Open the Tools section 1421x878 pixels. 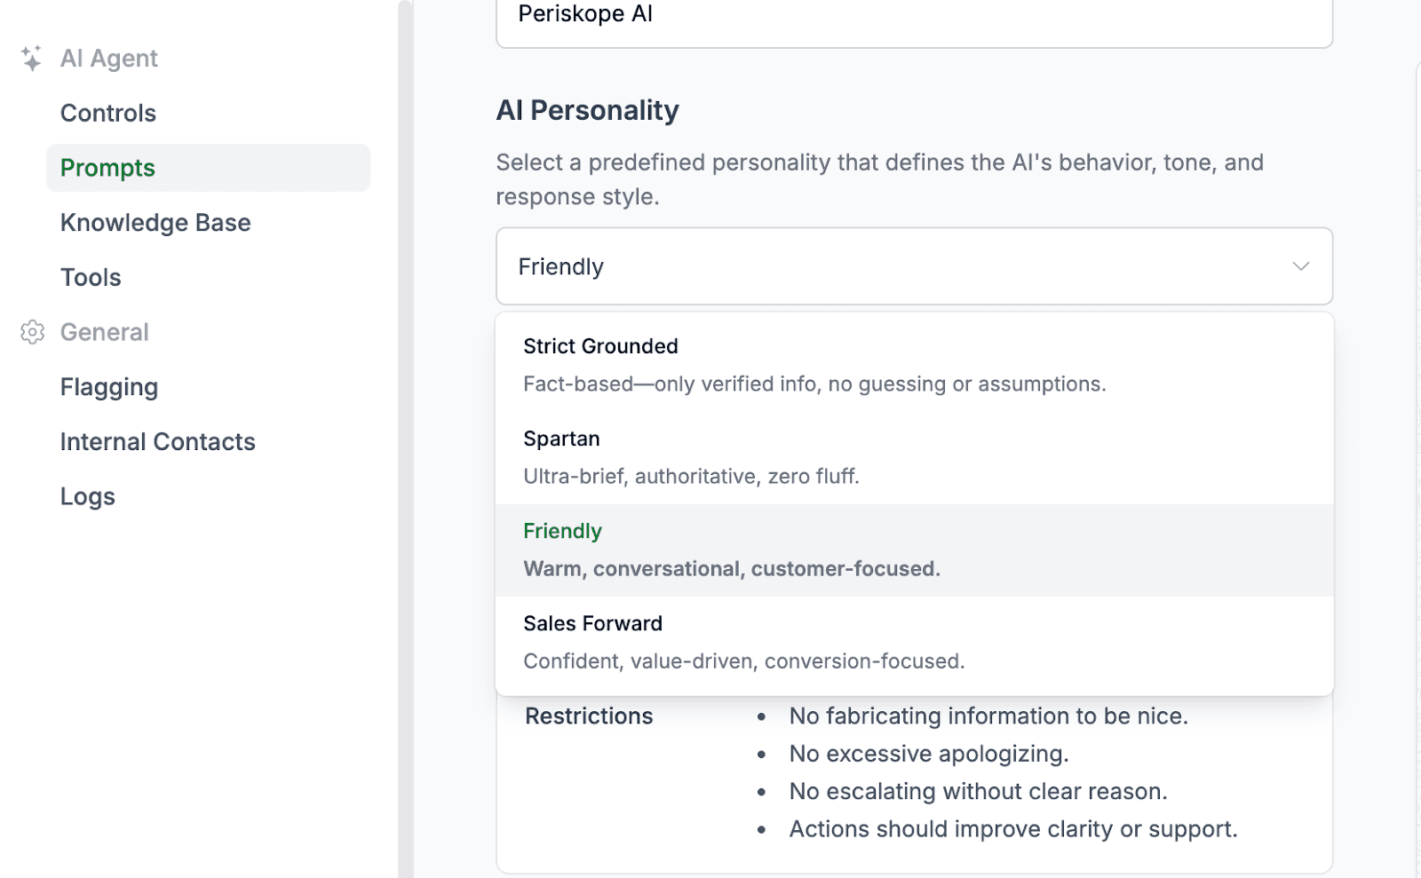[x=90, y=277]
